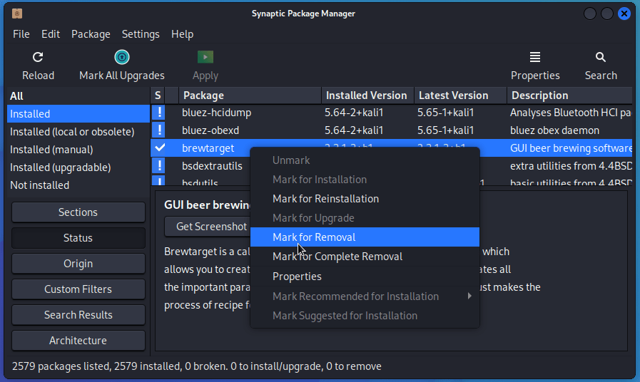This screenshot has height=382, width=640.
Task: Select the Installed (upgradable) filter
Action: coord(61,167)
